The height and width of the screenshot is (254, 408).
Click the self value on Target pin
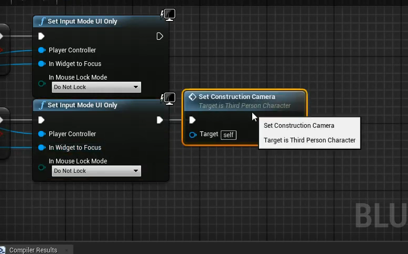click(x=228, y=135)
